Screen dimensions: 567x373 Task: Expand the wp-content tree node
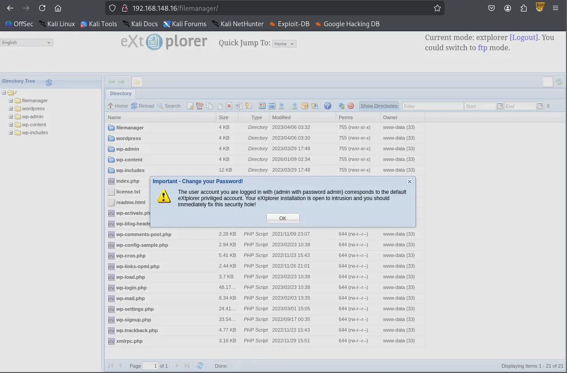tap(11, 125)
